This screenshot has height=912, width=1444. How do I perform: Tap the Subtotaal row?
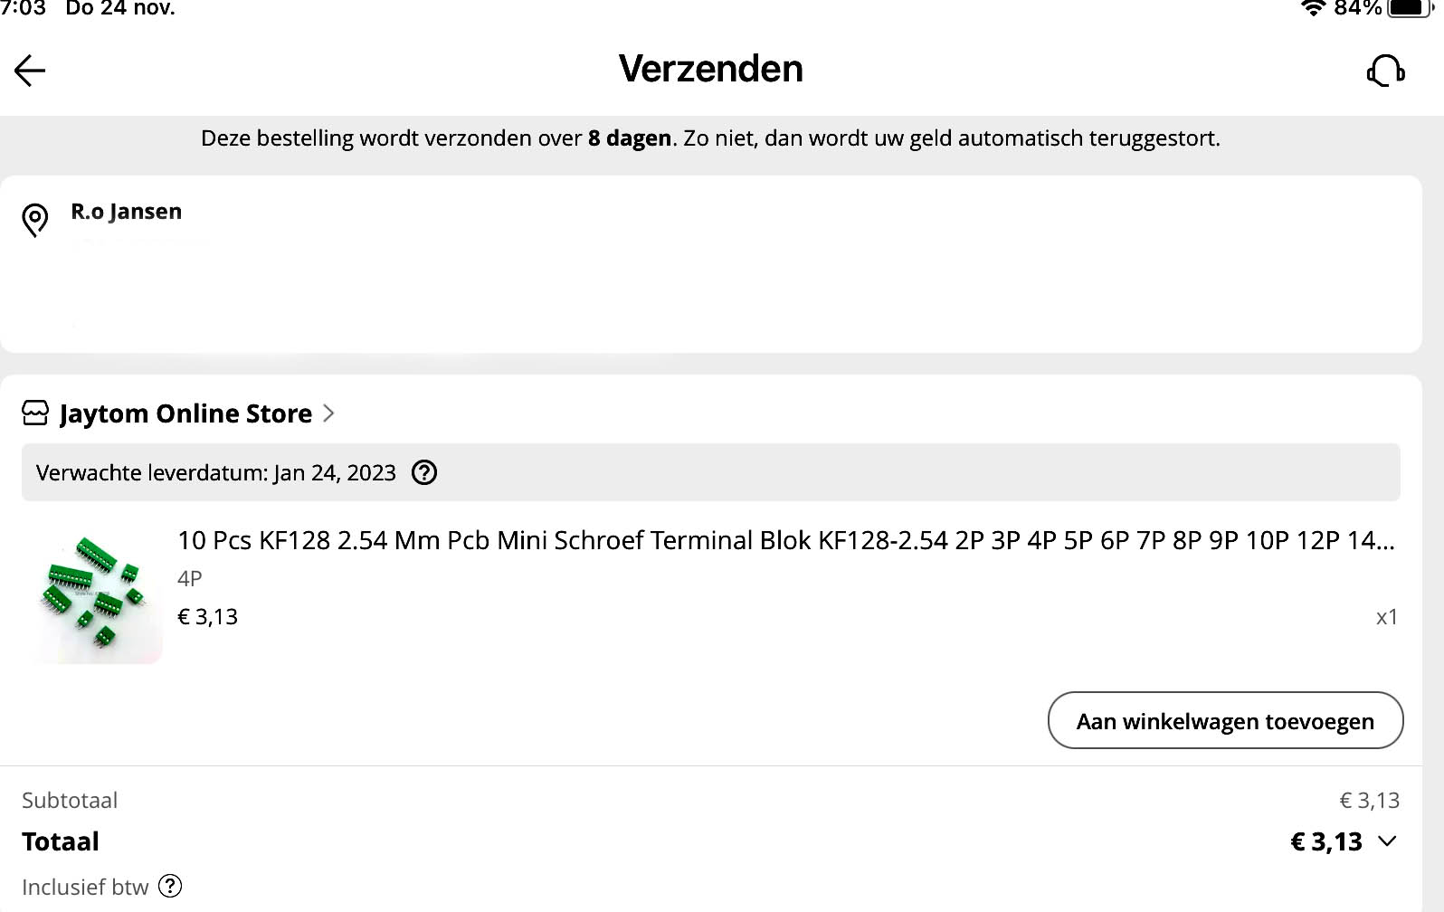(x=711, y=800)
